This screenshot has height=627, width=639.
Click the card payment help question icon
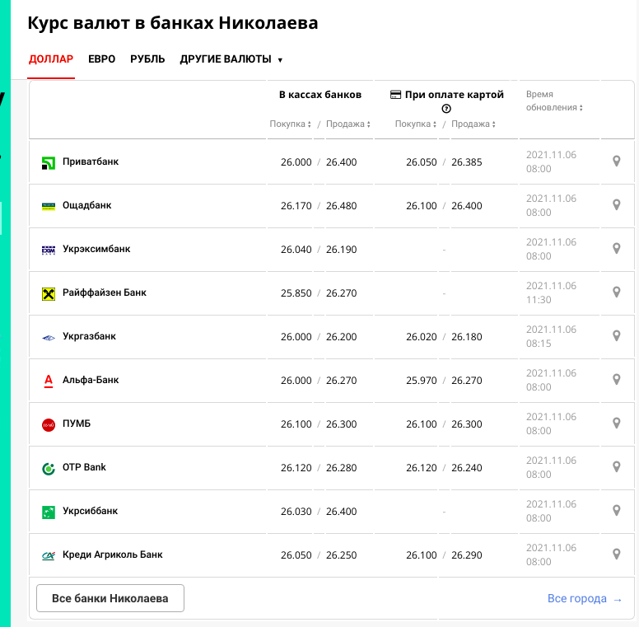tap(446, 109)
